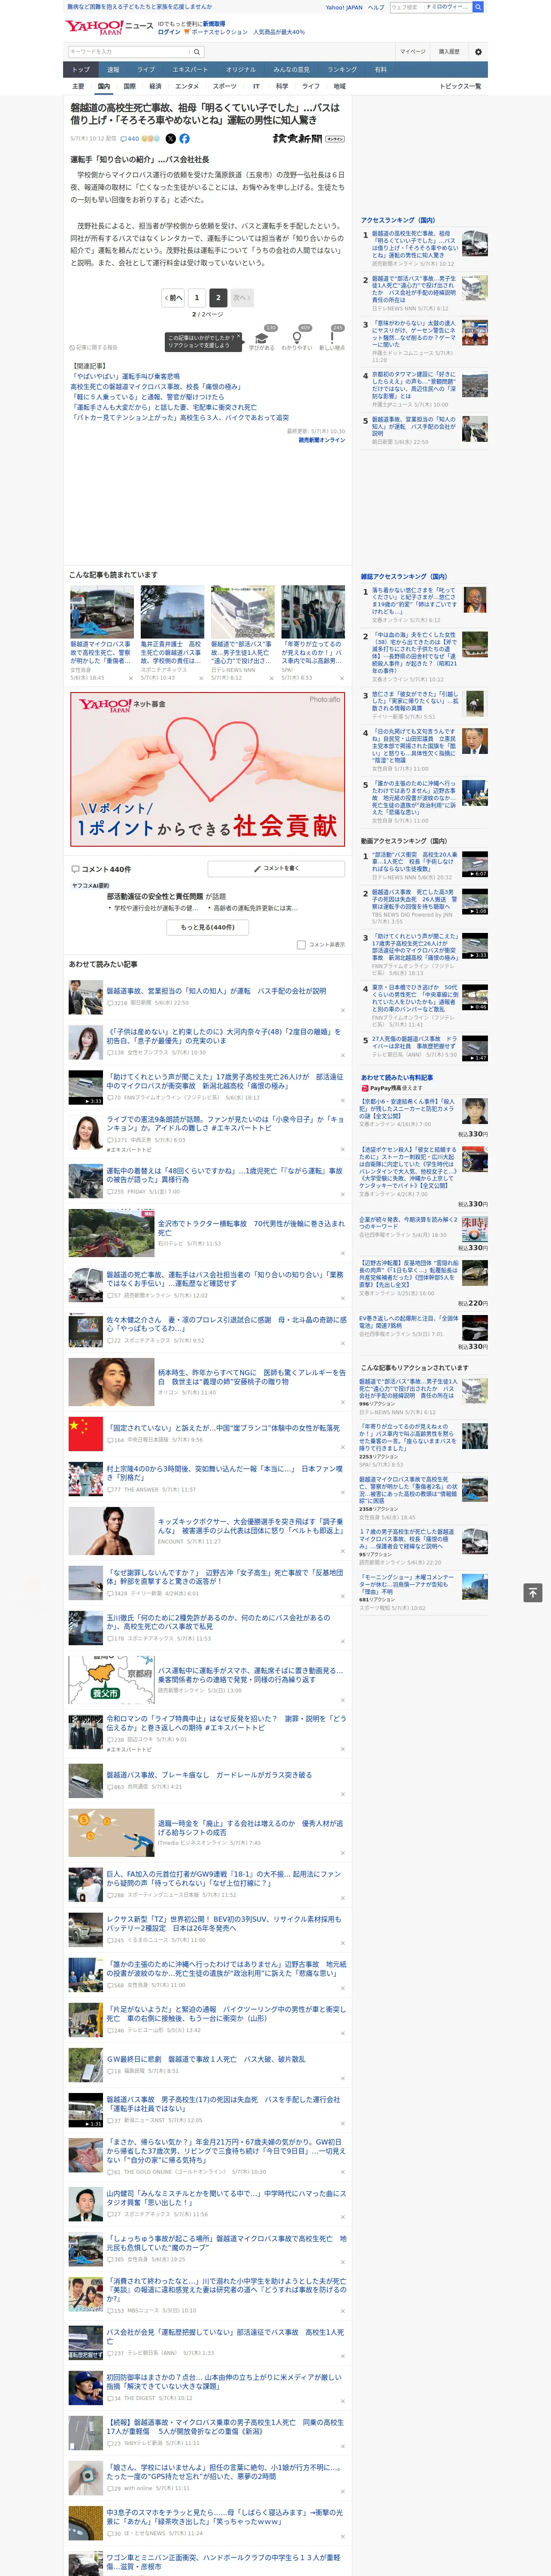Open the 村上宗隆400から3時間後 article

225,1473
